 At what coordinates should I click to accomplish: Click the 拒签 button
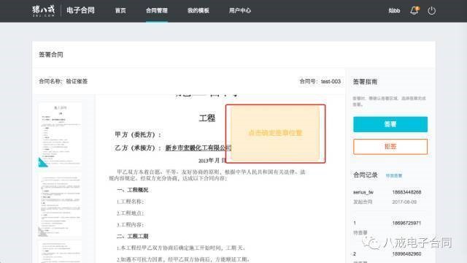390,146
